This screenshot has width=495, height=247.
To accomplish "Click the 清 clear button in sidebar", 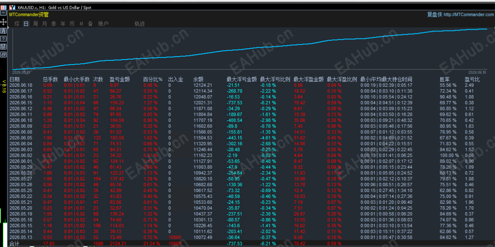I will 3,31.
